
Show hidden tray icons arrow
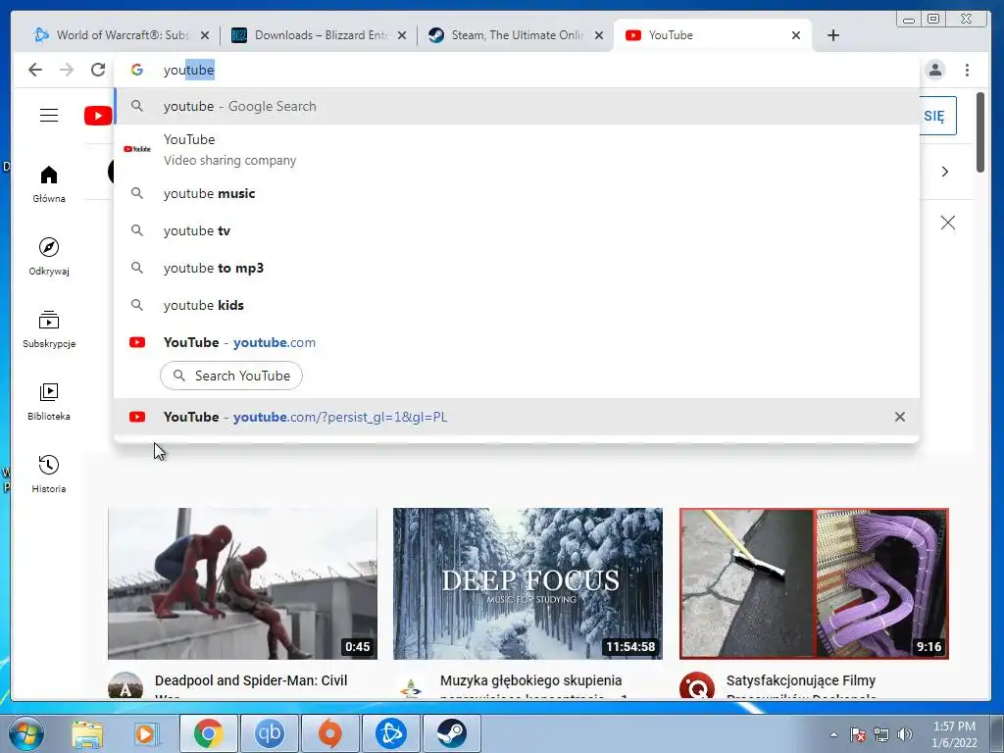point(833,734)
